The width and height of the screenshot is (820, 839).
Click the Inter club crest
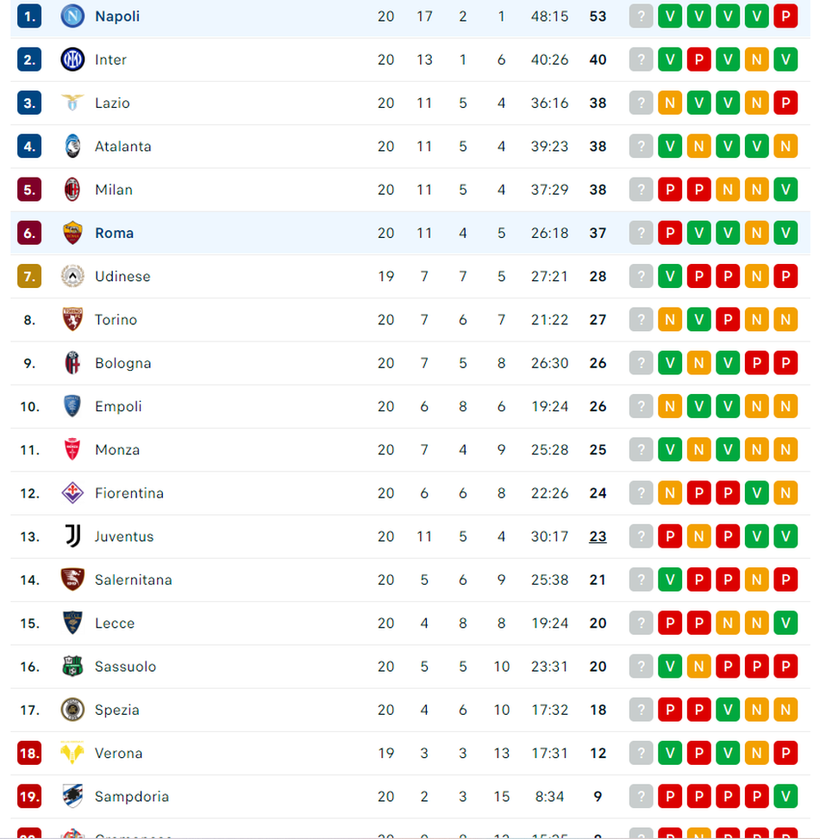pyautogui.click(x=72, y=59)
